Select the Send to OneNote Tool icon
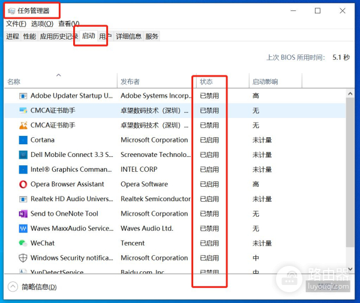The image size is (360, 303). 23,214
